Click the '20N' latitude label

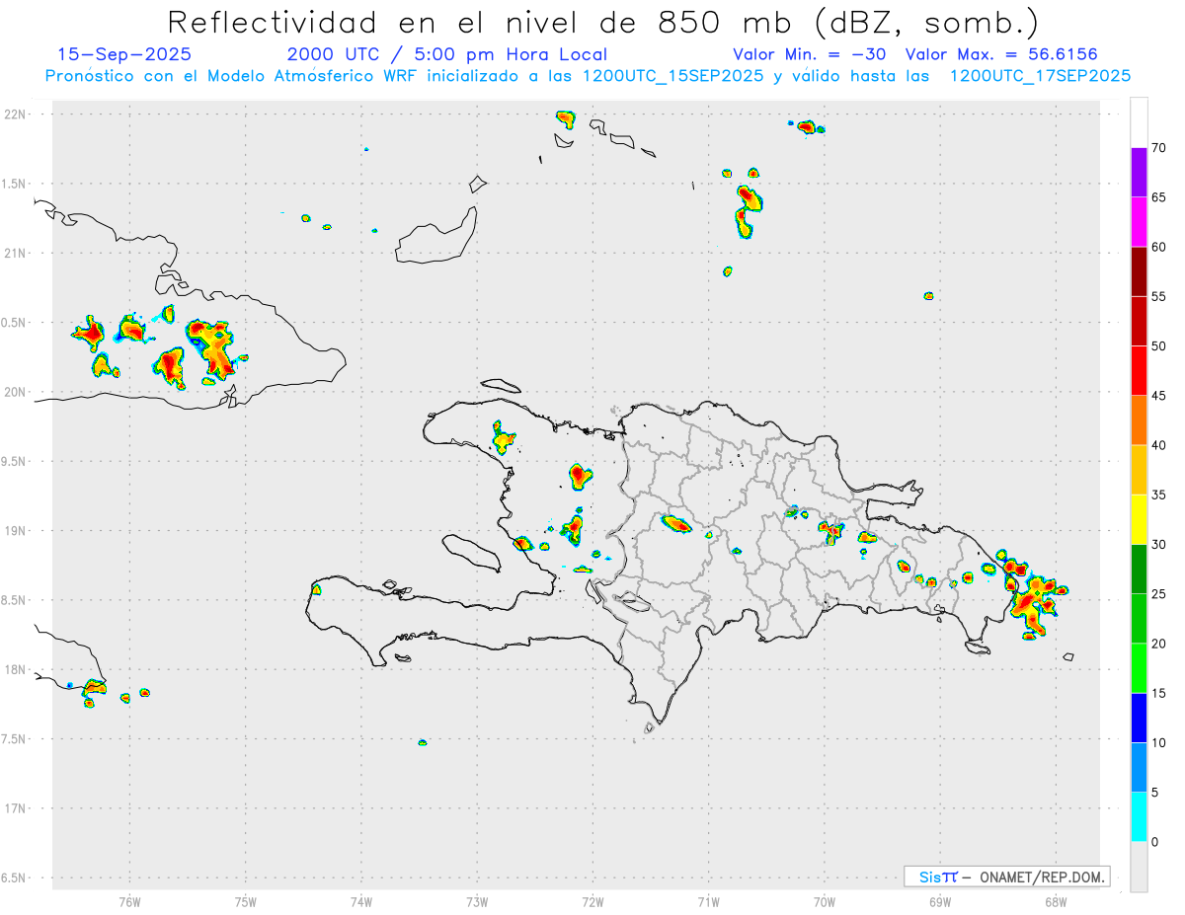click(17, 392)
